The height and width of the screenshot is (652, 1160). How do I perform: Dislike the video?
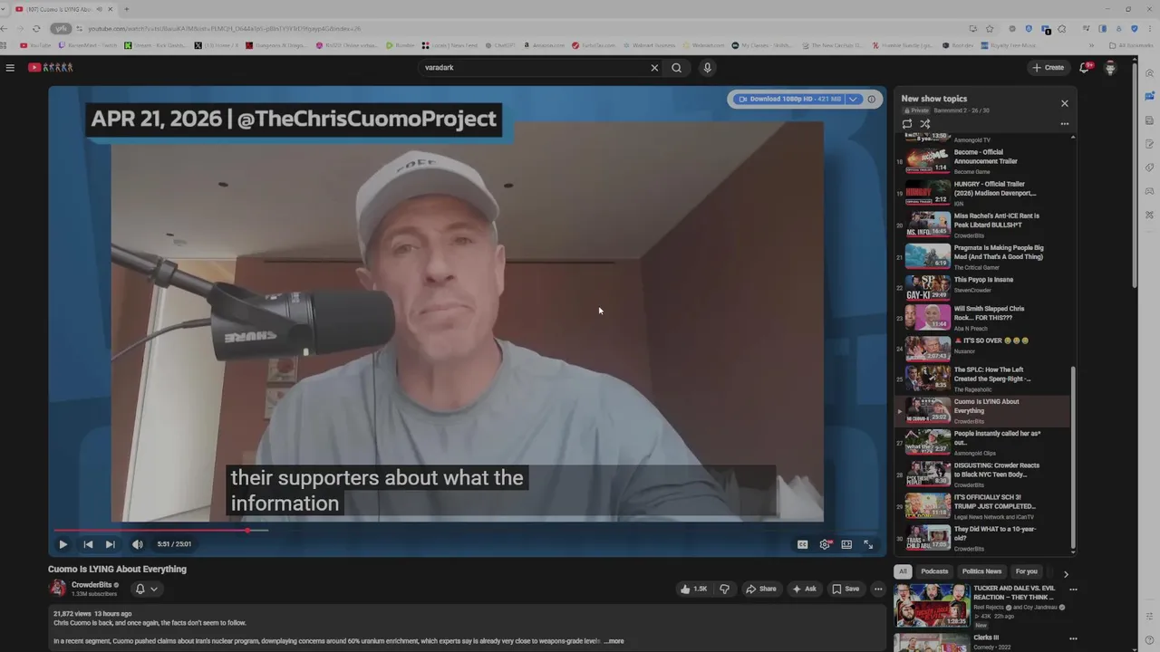pos(724,589)
